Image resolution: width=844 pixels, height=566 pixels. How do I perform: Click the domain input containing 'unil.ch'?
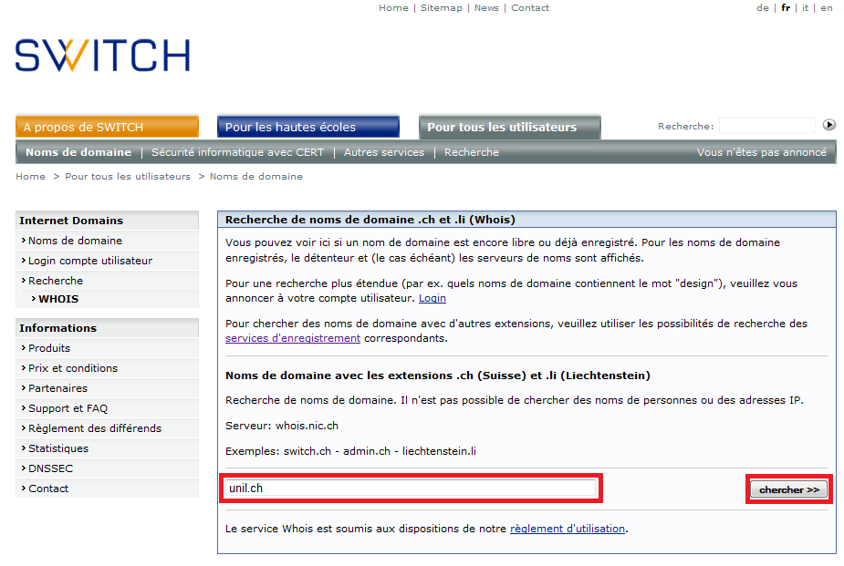(411, 488)
